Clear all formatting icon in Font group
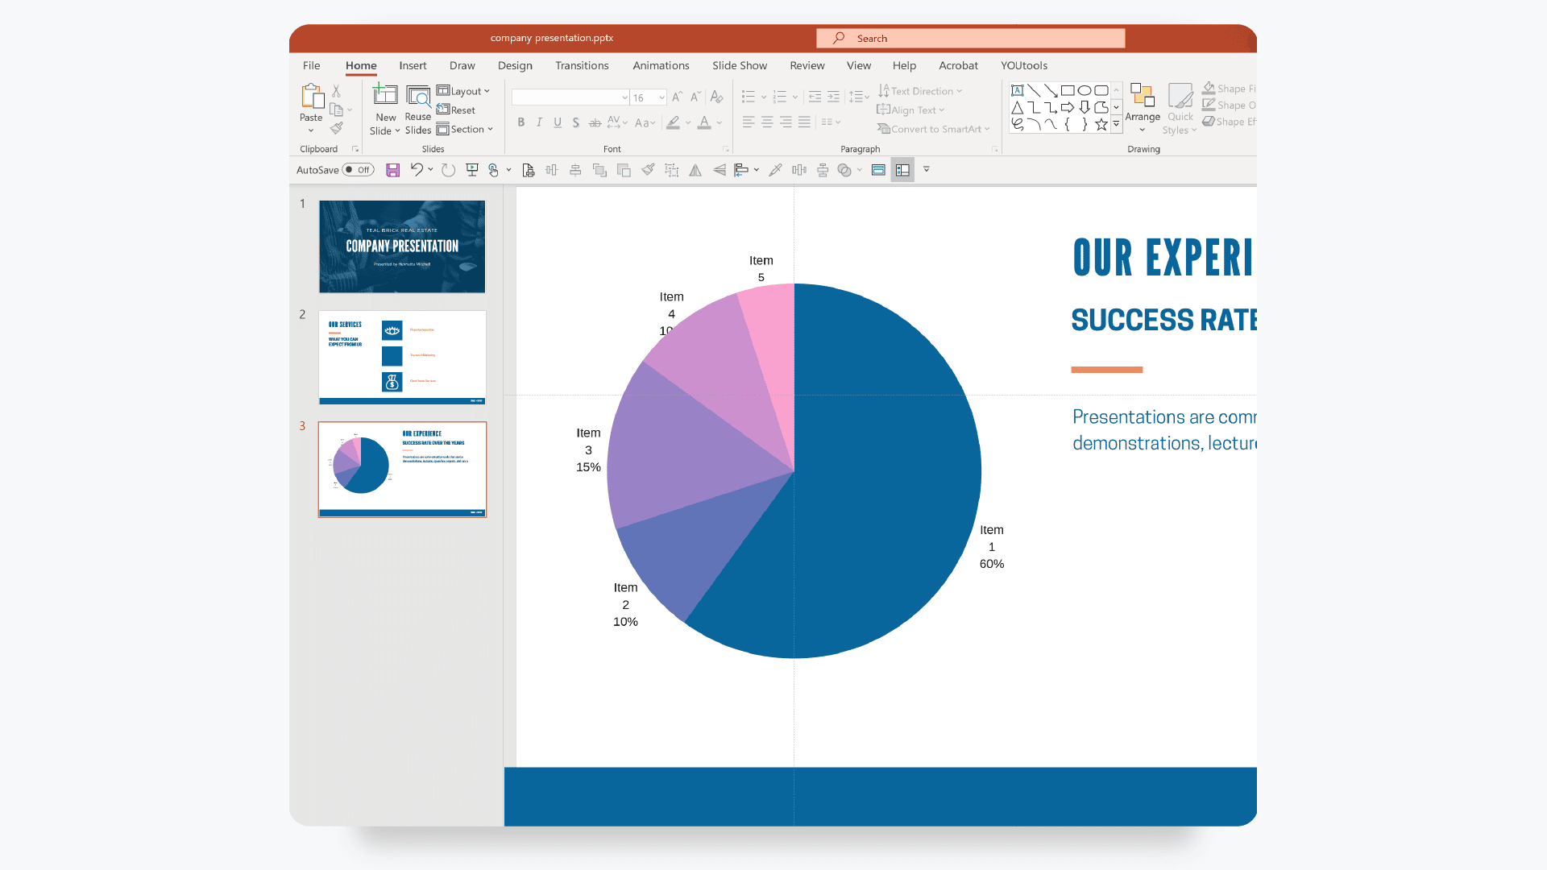Viewport: 1547px width, 870px height. [x=716, y=97]
